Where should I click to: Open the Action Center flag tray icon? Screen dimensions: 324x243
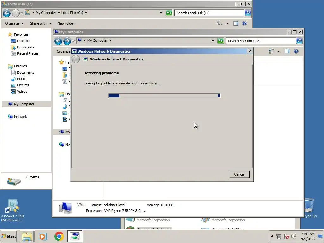pos(286,236)
